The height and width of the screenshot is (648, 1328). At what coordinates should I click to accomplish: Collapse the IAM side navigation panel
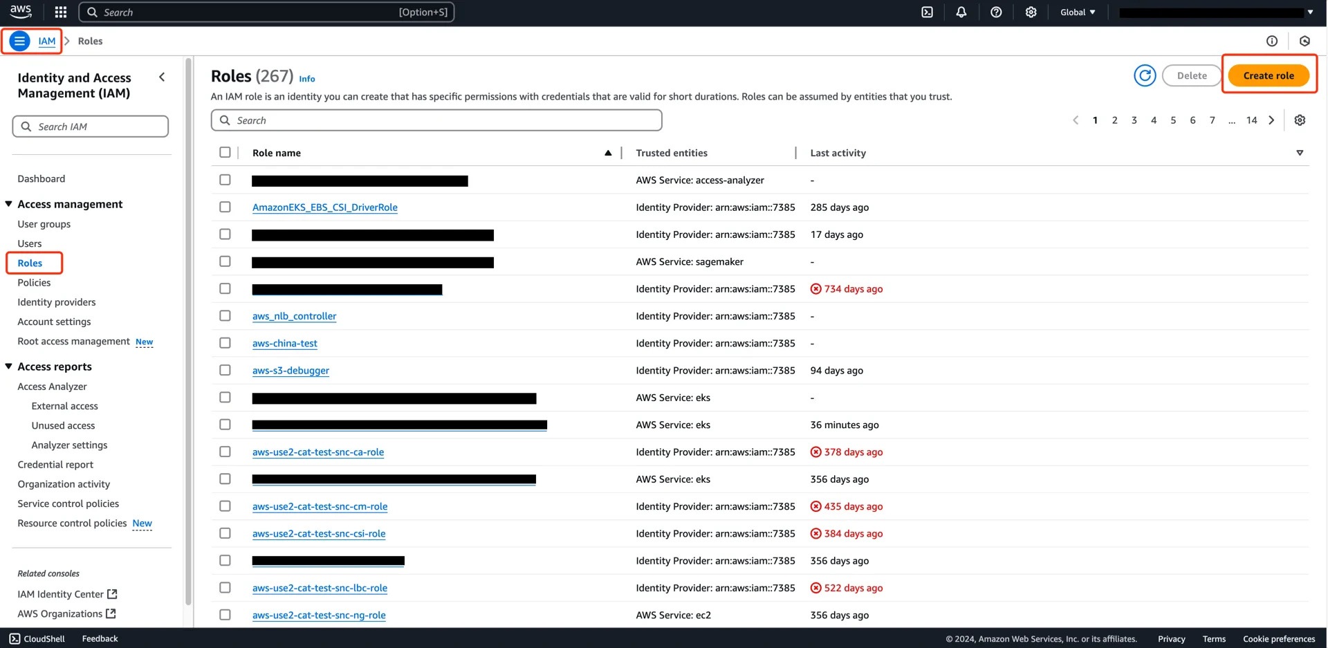click(x=162, y=77)
